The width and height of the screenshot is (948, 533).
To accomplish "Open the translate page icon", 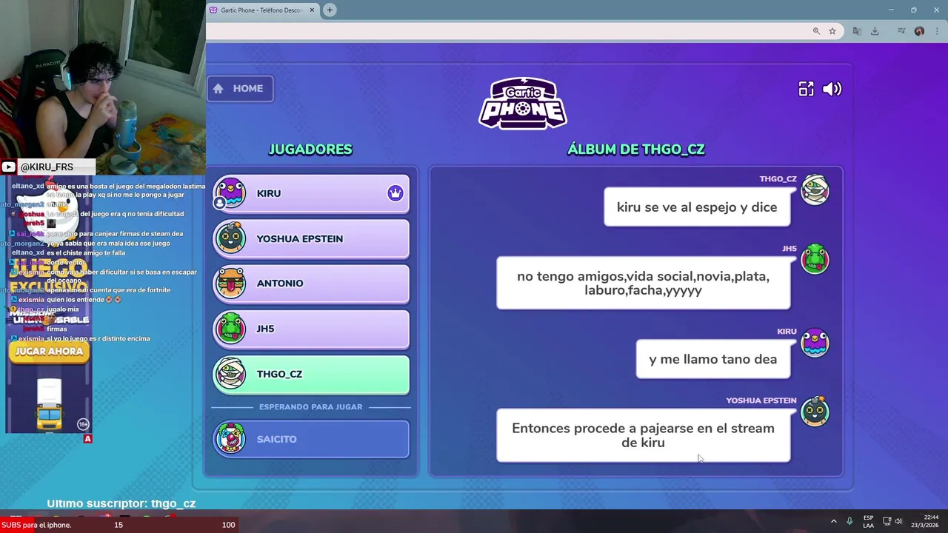I will pyautogui.click(x=857, y=31).
